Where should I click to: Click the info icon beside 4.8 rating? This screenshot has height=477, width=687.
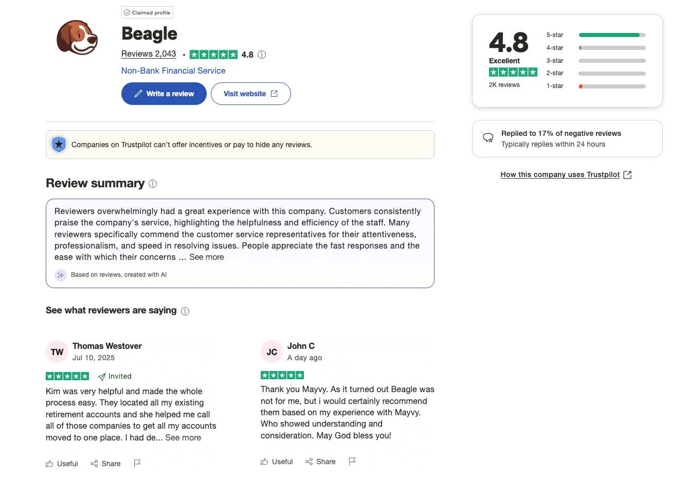pos(262,55)
